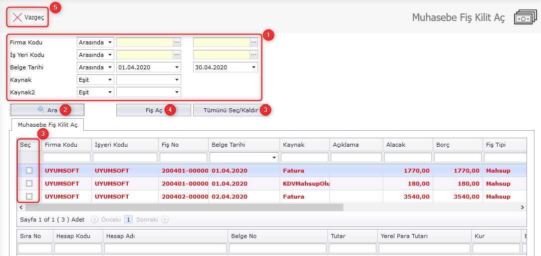The image size is (541, 256).
Task: Go to next page with Sonraki arrow
Action: pyautogui.click(x=165, y=219)
